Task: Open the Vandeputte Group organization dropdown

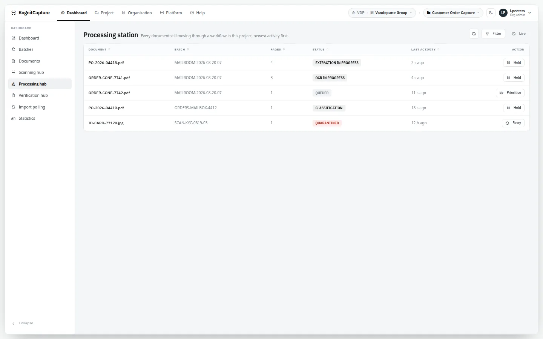Action: [x=391, y=13]
